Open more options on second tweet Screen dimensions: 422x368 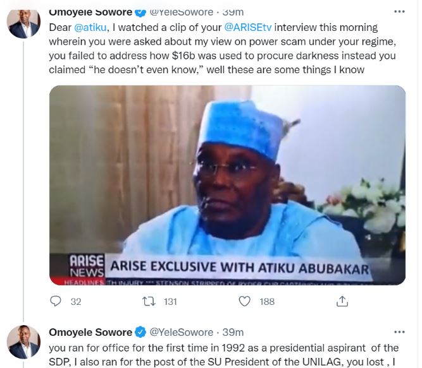(399, 332)
